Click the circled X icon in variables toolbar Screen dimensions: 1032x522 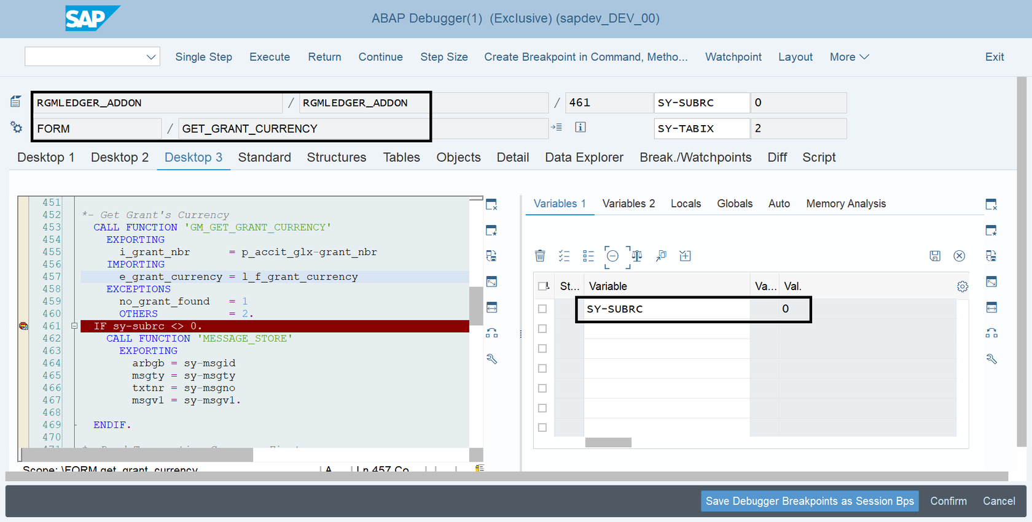(960, 256)
